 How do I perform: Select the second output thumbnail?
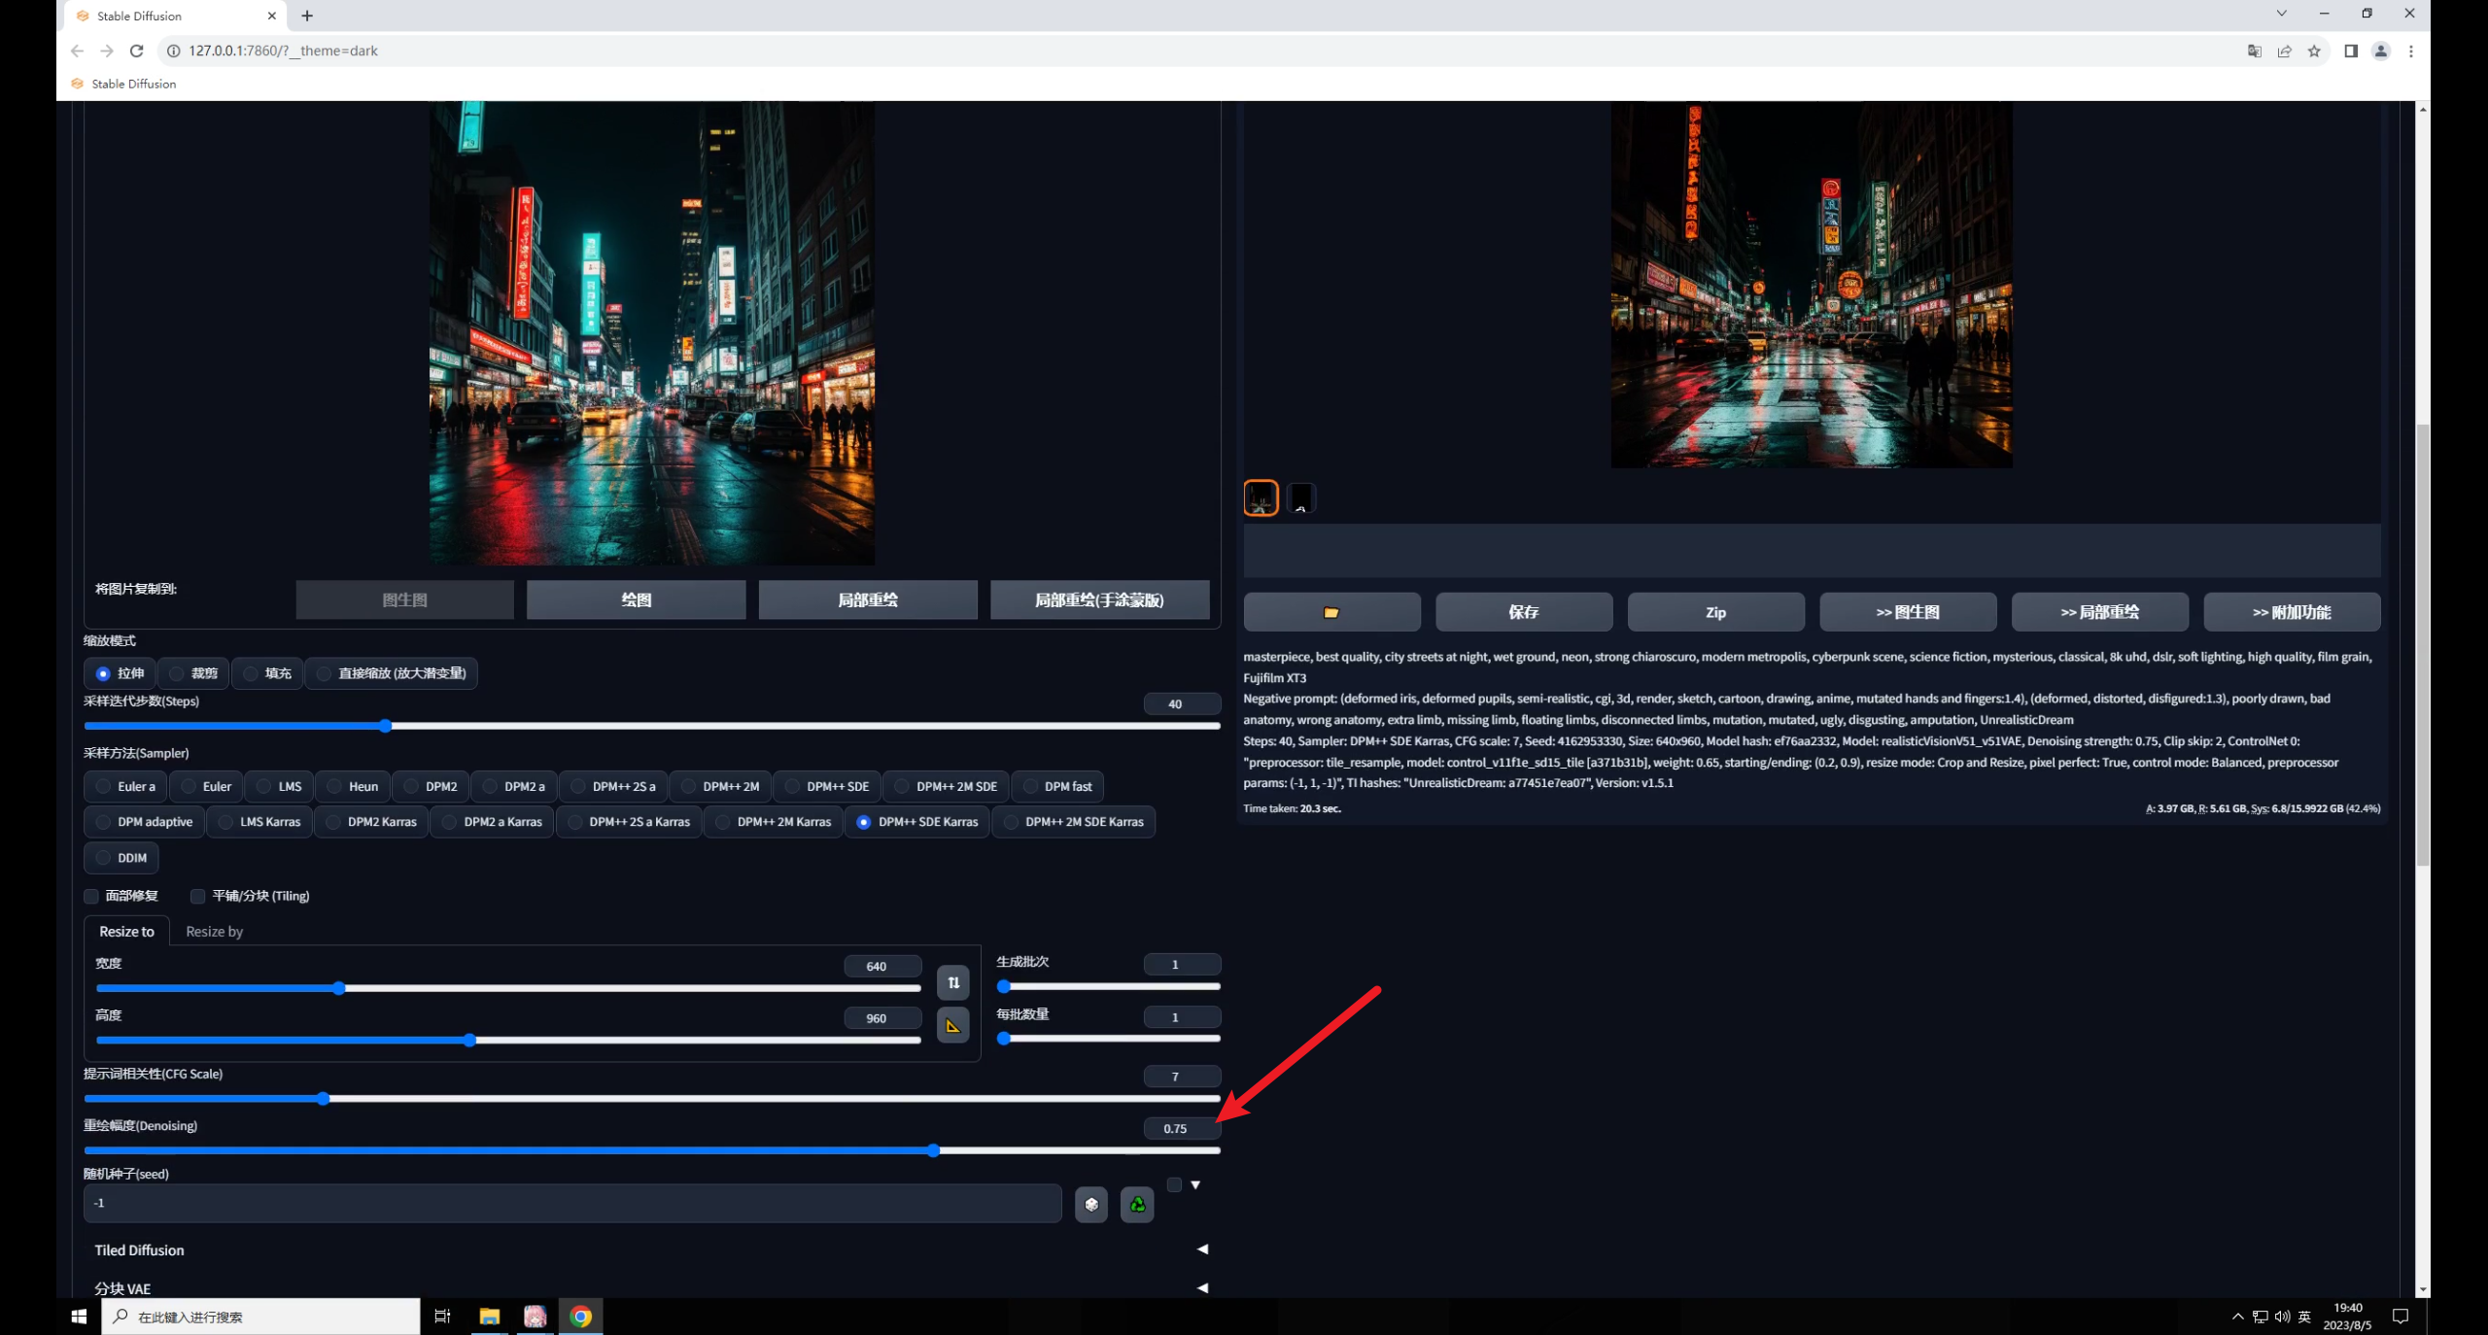tap(1300, 497)
